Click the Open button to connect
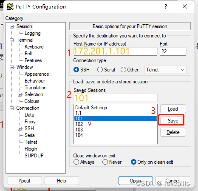 (x=136, y=181)
